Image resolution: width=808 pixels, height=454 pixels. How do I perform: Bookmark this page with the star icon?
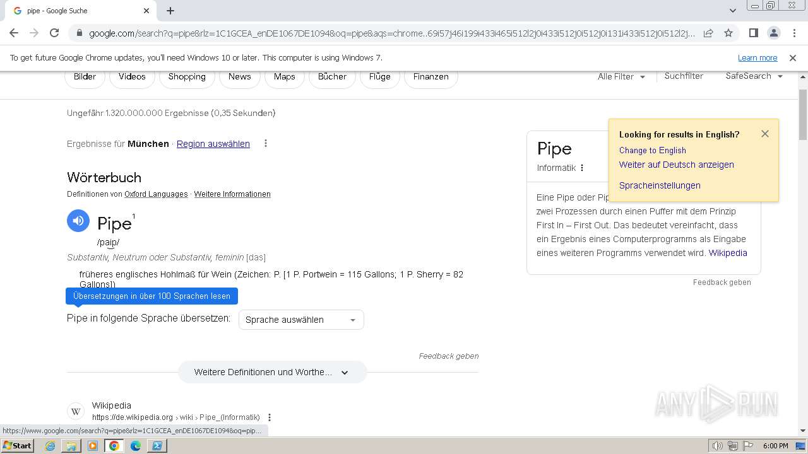click(x=728, y=33)
